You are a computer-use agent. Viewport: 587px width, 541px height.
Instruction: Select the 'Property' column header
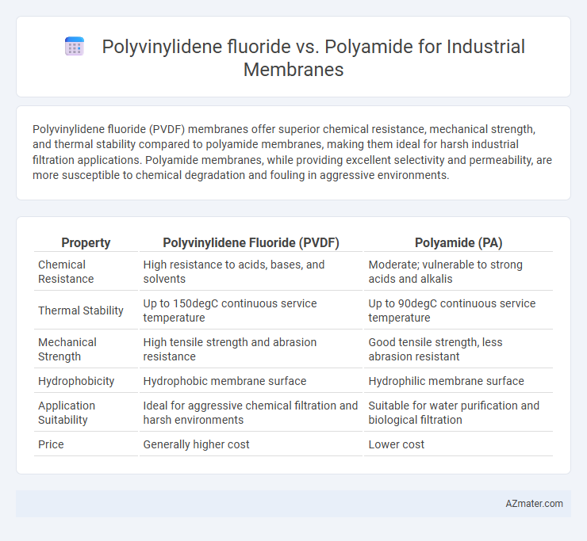[x=86, y=242]
